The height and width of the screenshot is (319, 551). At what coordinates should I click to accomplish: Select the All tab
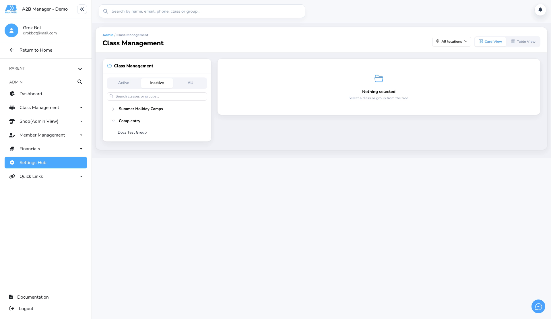190,83
